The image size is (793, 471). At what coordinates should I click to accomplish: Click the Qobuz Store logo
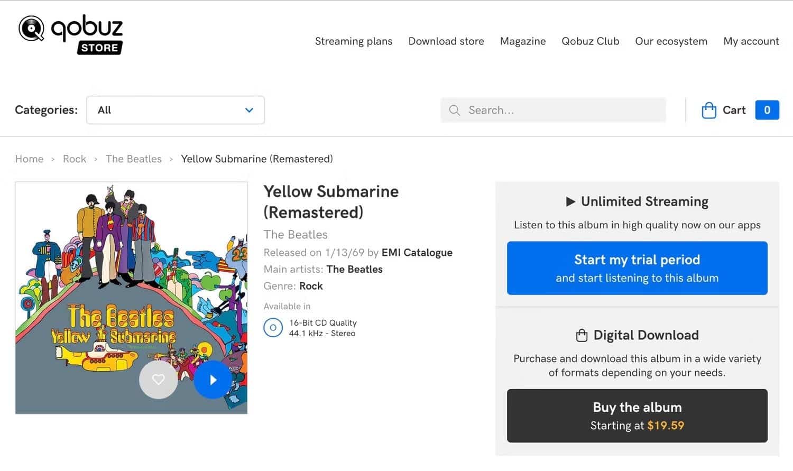click(71, 34)
